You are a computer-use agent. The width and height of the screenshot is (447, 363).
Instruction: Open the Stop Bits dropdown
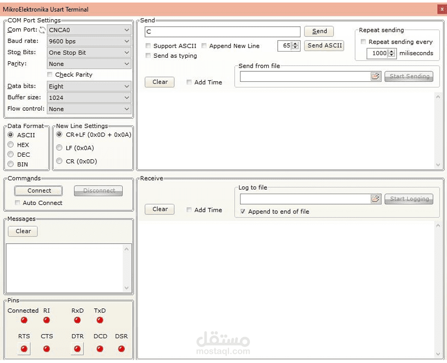coord(89,53)
